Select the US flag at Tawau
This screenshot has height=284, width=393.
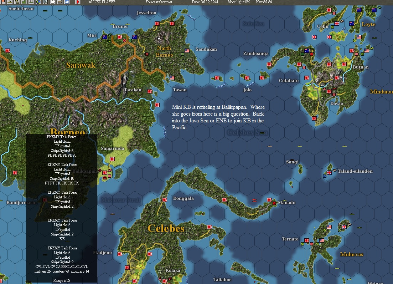[x=172, y=78]
